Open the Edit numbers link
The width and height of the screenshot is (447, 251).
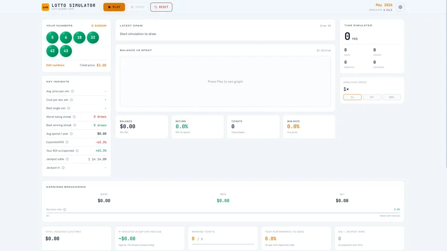click(x=55, y=65)
